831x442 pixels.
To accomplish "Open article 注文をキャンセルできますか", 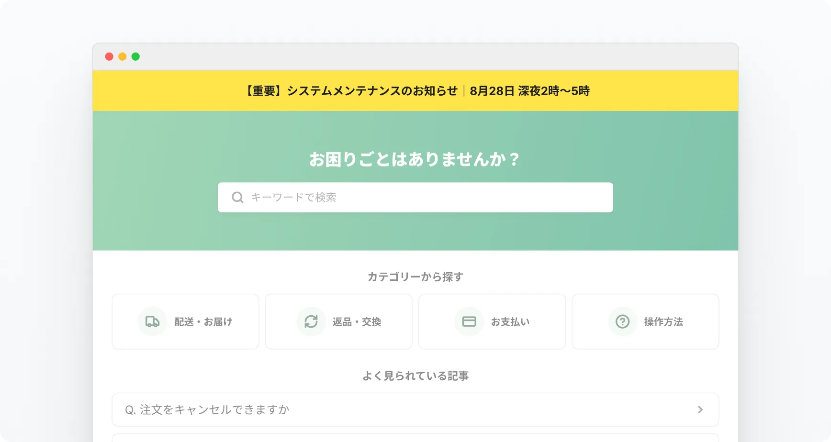I will pos(415,409).
